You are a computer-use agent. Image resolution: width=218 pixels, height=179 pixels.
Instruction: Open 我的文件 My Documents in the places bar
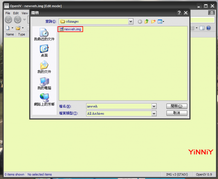[44, 67]
